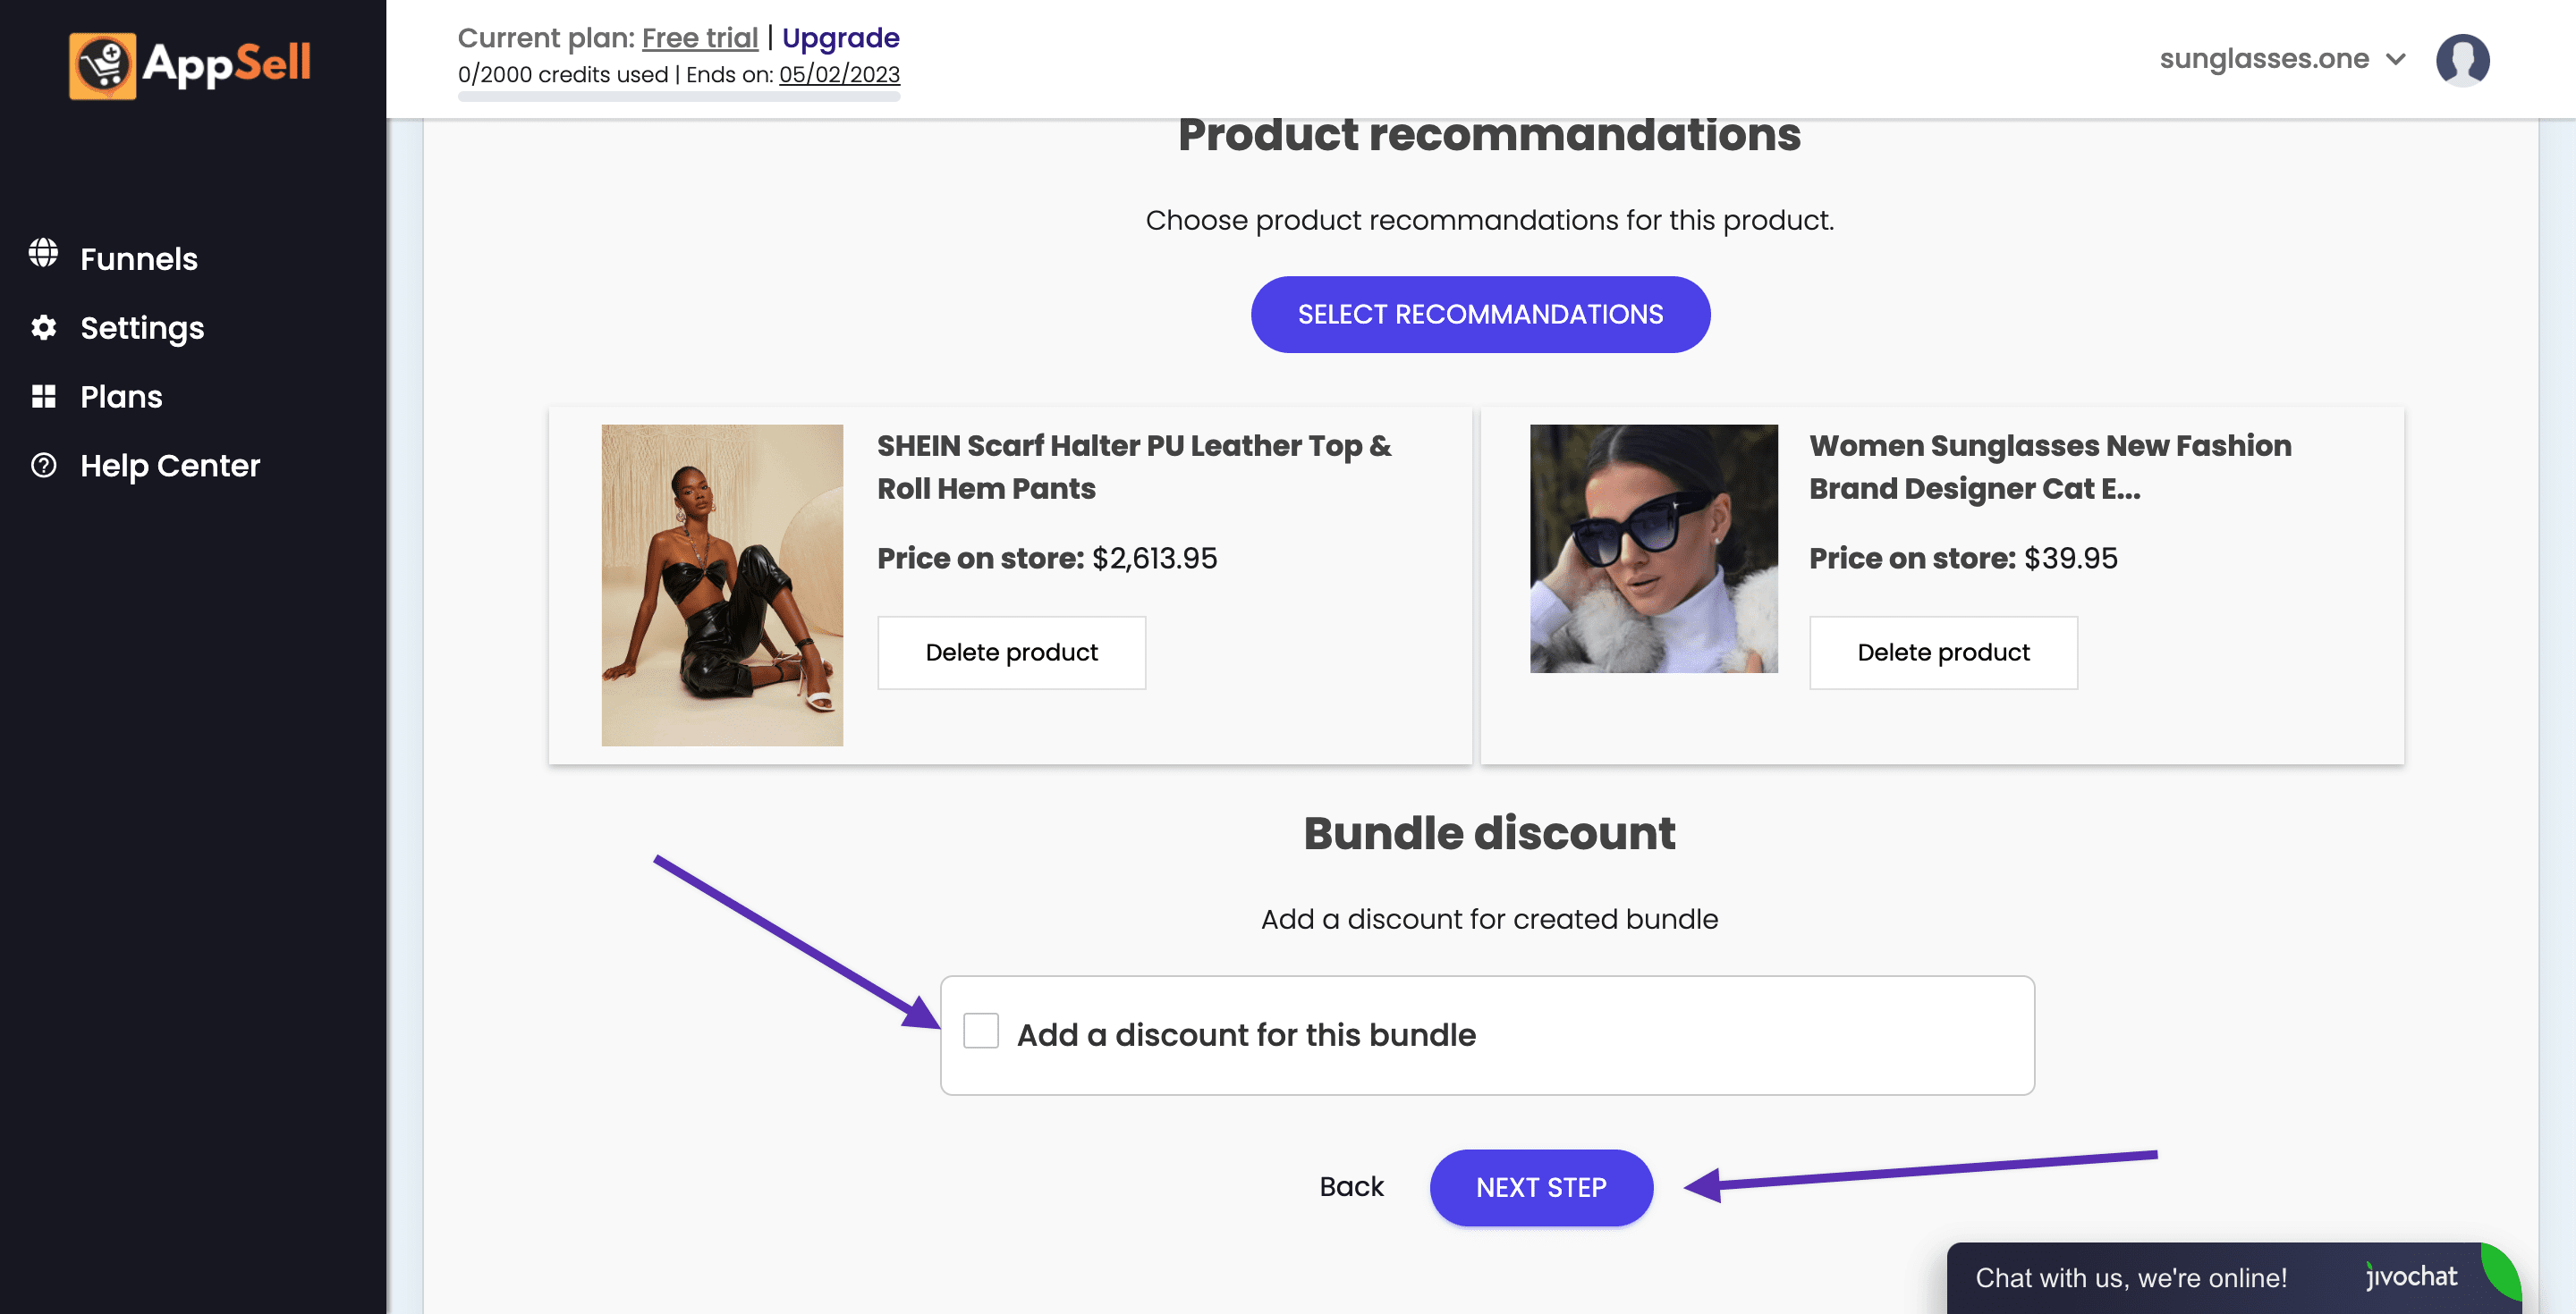The width and height of the screenshot is (2576, 1314).
Task: Open the user profile avatar icon
Action: coord(2462,60)
